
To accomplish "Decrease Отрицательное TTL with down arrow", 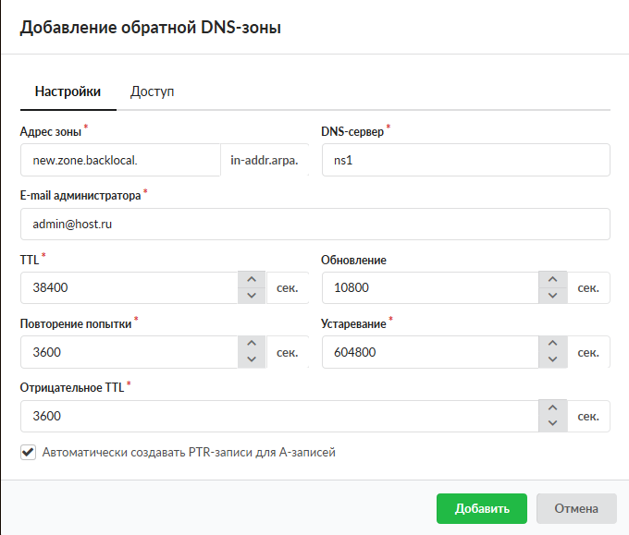I will (x=552, y=424).
